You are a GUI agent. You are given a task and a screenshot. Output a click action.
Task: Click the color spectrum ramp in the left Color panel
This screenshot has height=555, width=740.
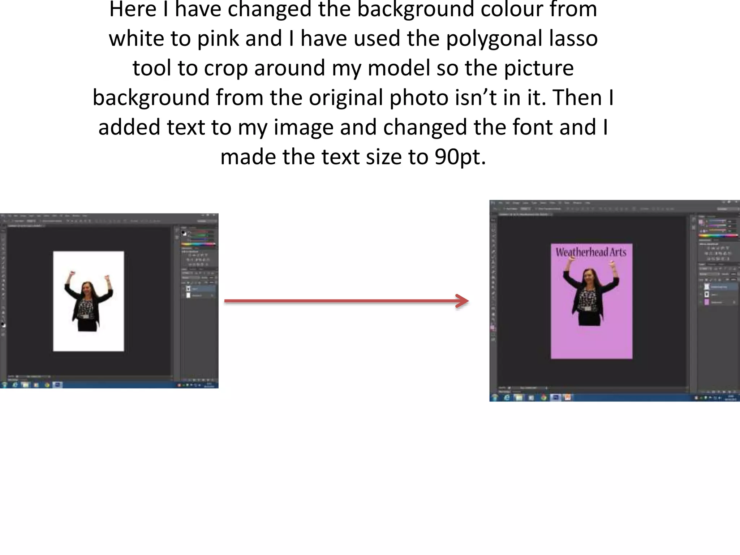[x=198, y=244]
